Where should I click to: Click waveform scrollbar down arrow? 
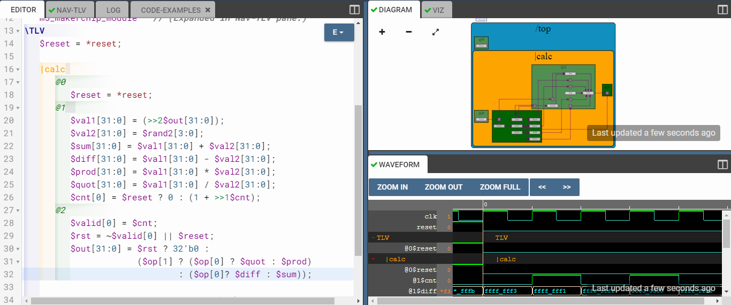tap(726, 292)
